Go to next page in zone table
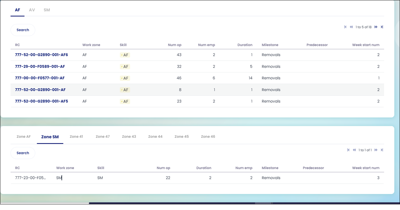The width and height of the screenshot is (400, 210). (x=376, y=150)
